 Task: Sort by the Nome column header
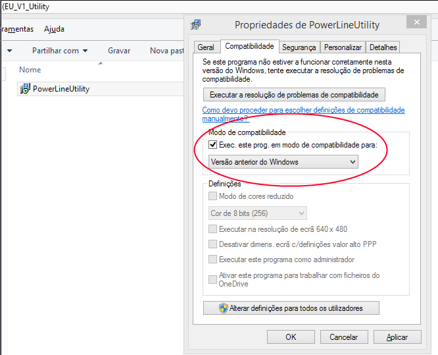tap(30, 70)
